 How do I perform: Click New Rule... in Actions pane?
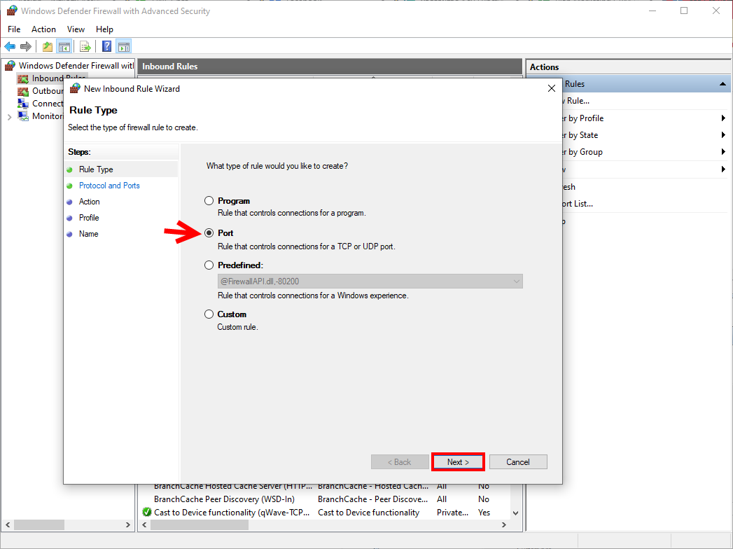tap(576, 101)
